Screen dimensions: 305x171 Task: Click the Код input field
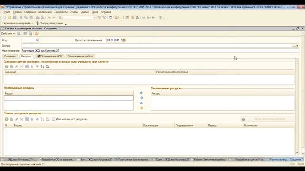point(30,40)
